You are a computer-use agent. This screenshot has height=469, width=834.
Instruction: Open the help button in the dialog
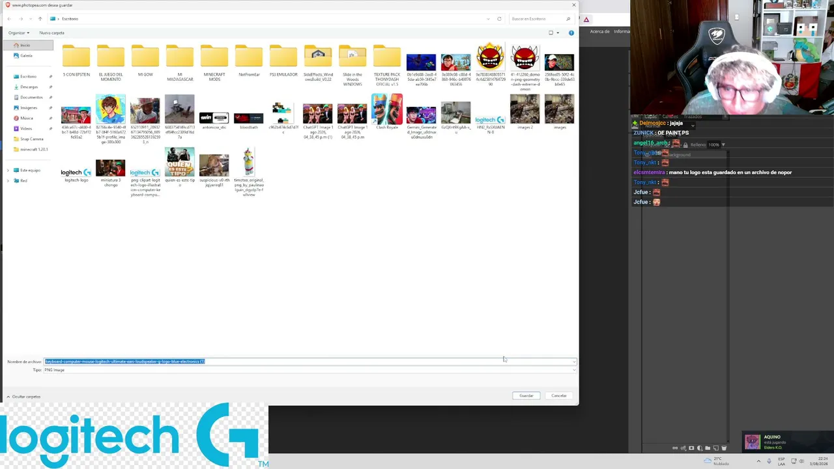pos(571,33)
